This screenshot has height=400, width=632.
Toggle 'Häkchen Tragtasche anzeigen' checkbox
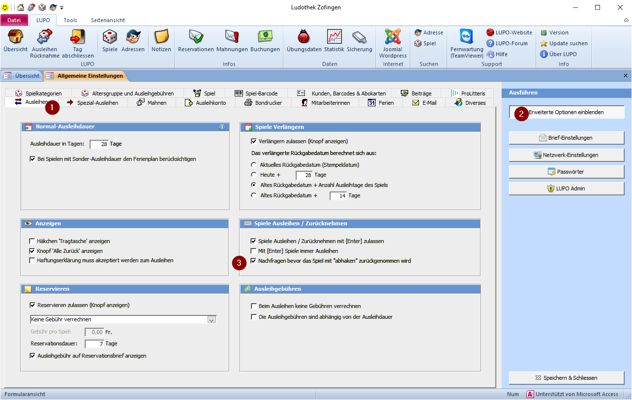[32, 242]
